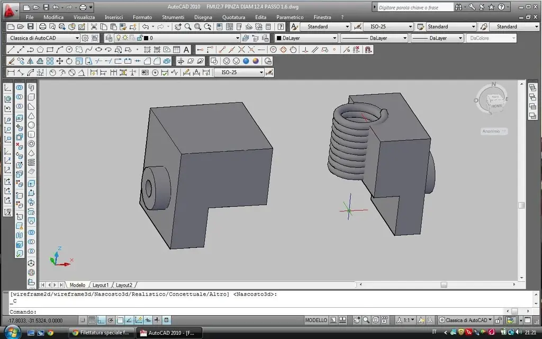Select the Linear dimension tool
This screenshot has width=542, height=339.
(11, 72)
